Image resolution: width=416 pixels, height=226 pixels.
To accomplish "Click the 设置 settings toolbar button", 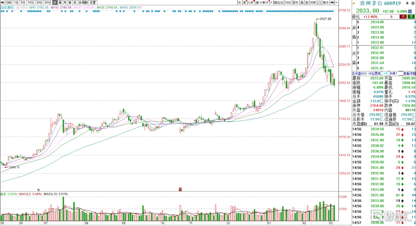I will point(93,2).
